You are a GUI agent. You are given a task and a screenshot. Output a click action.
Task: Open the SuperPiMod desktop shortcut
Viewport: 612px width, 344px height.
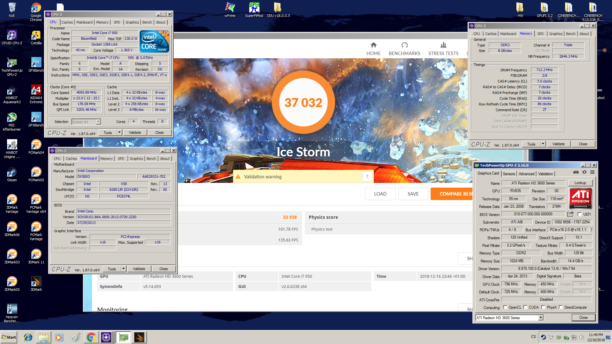click(x=254, y=9)
